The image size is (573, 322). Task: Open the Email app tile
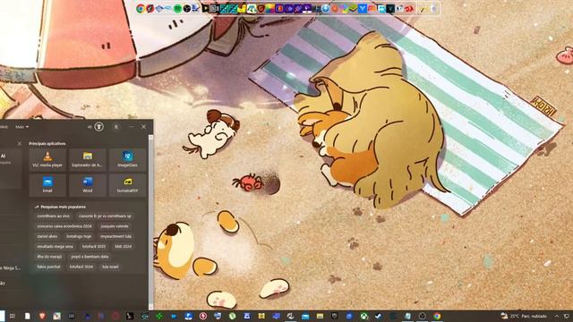47,185
